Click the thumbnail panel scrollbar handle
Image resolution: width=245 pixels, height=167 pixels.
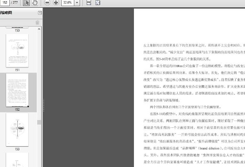pos(39,122)
